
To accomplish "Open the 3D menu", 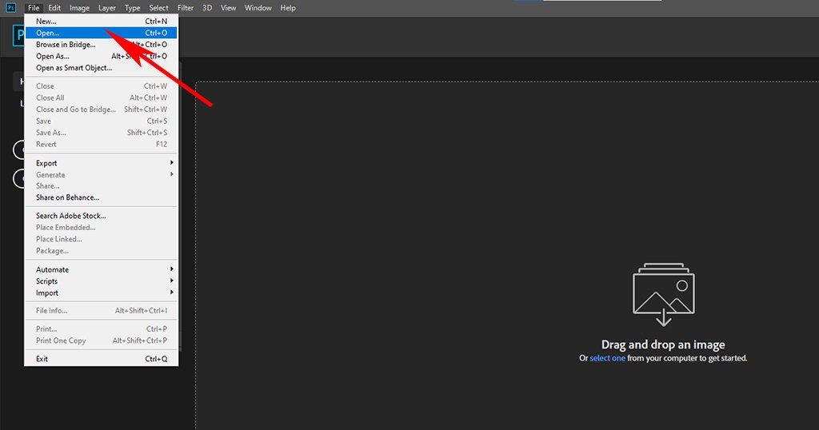I will click(x=207, y=8).
